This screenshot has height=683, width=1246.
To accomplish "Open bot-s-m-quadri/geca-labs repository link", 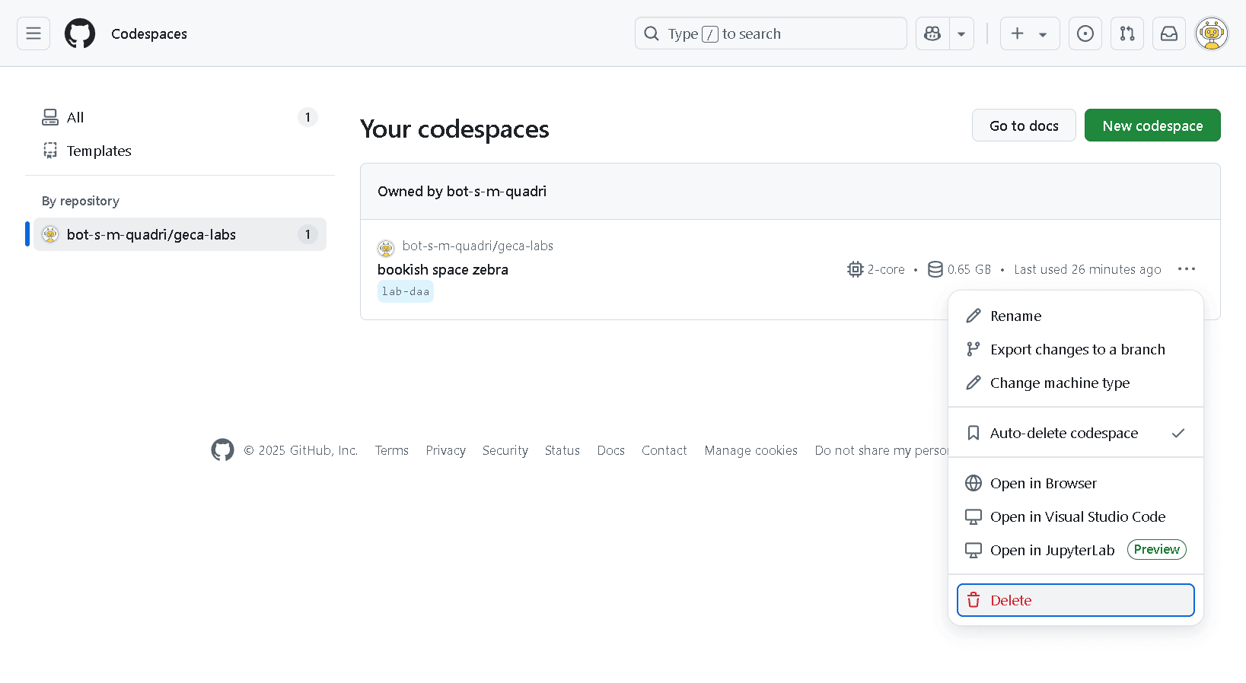I will [477, 246].
